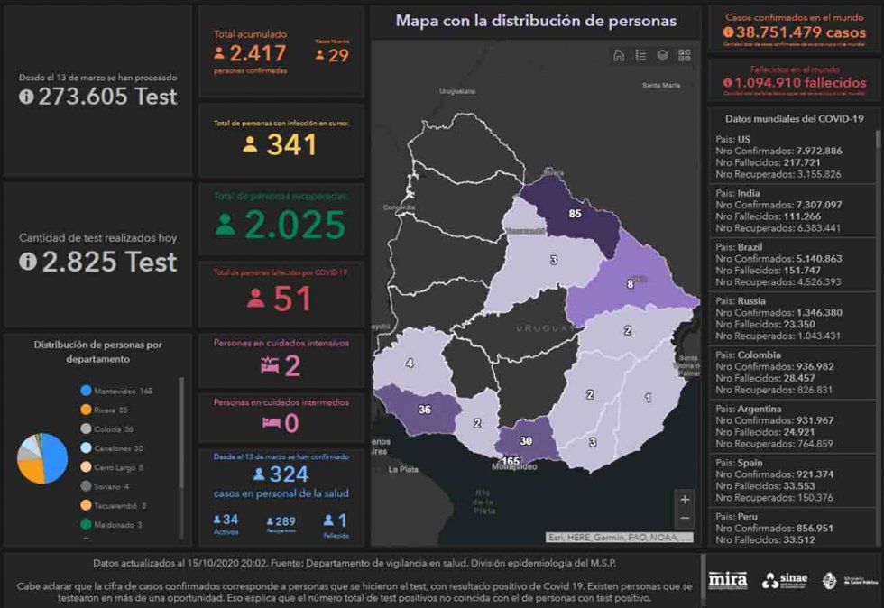The image size is (884, 608).
Task: Open the map legend list icon
Action: pyautogui.click(x=640, y=55)
